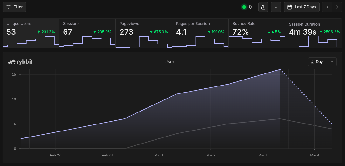Open the Last 7 Days date dropdown
345x166 pixels.
[301, 7]
